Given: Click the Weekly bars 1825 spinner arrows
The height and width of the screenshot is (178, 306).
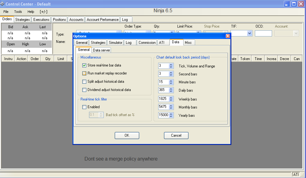Looking at the screenshot, I should [171, 99].
